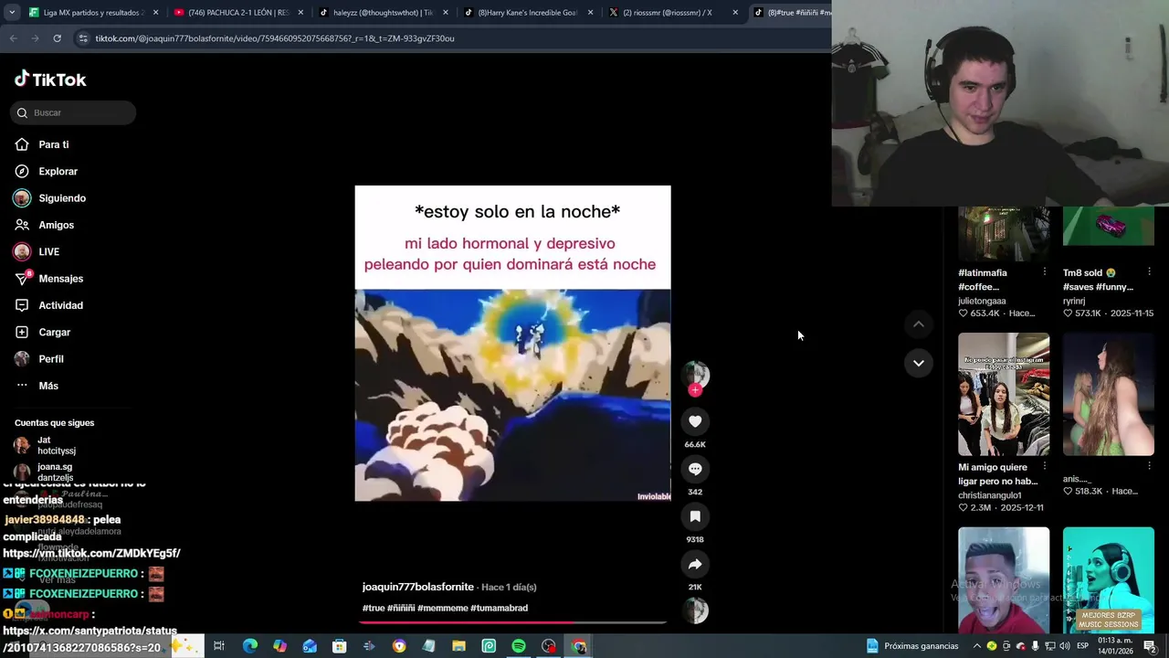The height and width of the screenshot is (658, 1169).
Task: Share the video with arrow icon
Action: coord(695,564)
